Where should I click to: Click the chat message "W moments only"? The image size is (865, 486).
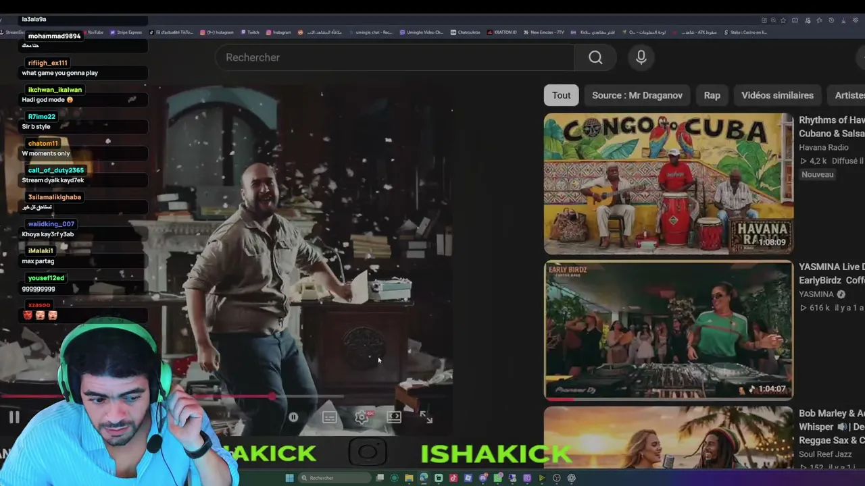tap(46, 153)
